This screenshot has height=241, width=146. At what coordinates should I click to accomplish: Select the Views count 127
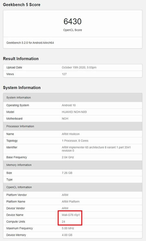pyautogui.click(x=64, y=74)
